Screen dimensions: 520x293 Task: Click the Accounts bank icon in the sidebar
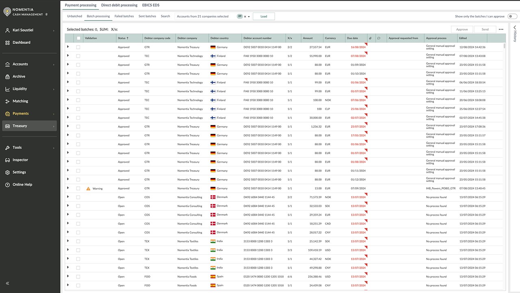coord(7,64)
